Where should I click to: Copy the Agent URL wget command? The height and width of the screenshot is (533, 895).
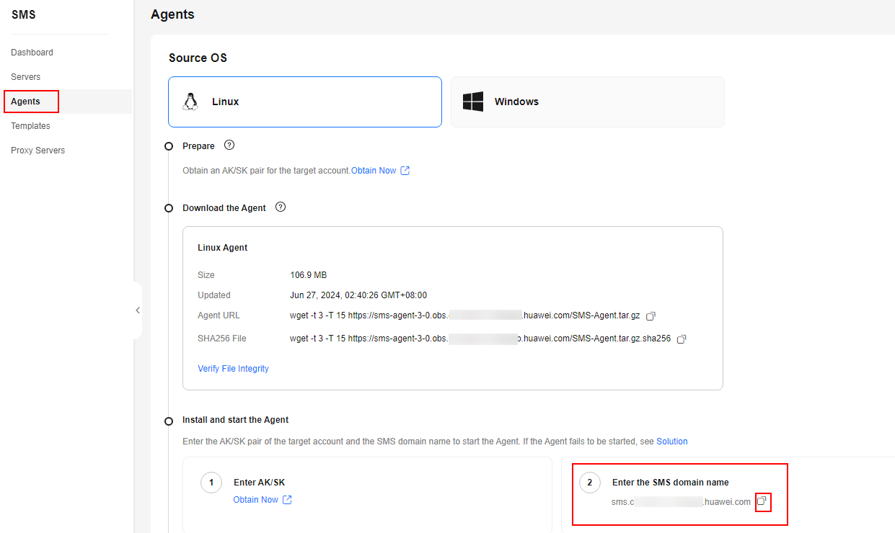[651, 316]
